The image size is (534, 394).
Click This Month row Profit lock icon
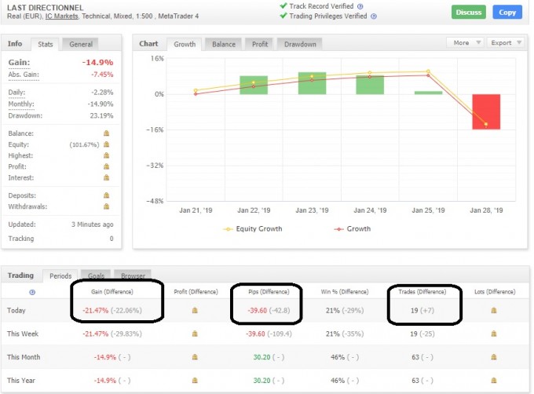(x=195, y=357)
